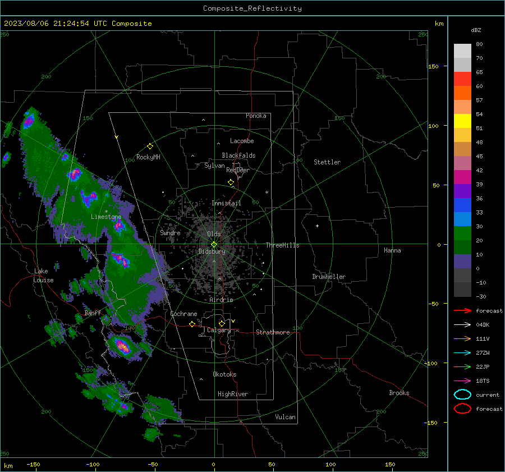The height and width of the screenshot is (472, 505).
Task: Click the Stettler town label
Action: pyautogui.click(x=327, y=162)
